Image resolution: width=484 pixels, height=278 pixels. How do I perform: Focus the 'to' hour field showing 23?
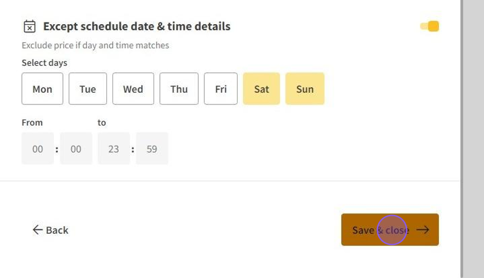tap(114, 149)
